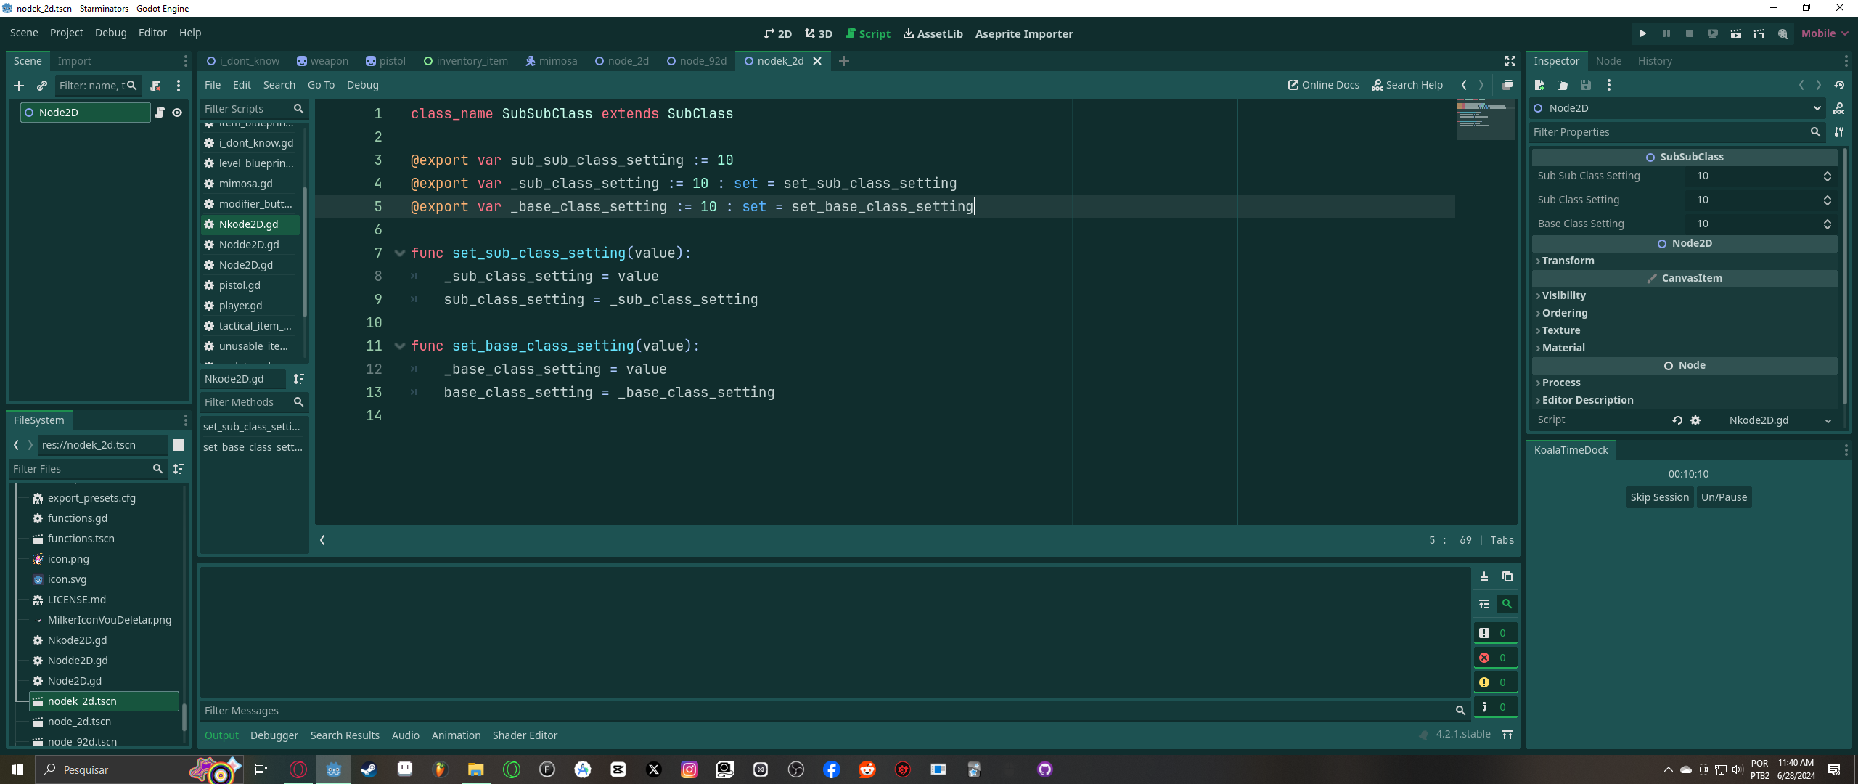
Task: Open Inspector property display options icon
Action: [x=1839, y=132]
